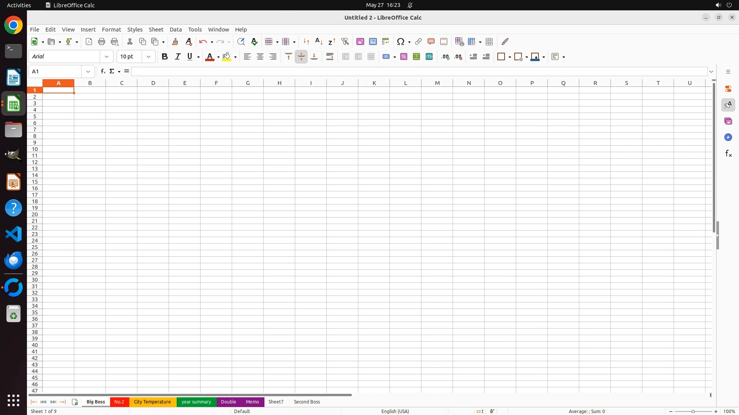This screenshot has height=415, width=739.
Task: Open the Functions sidebar panel
Action: pos(728,154)
